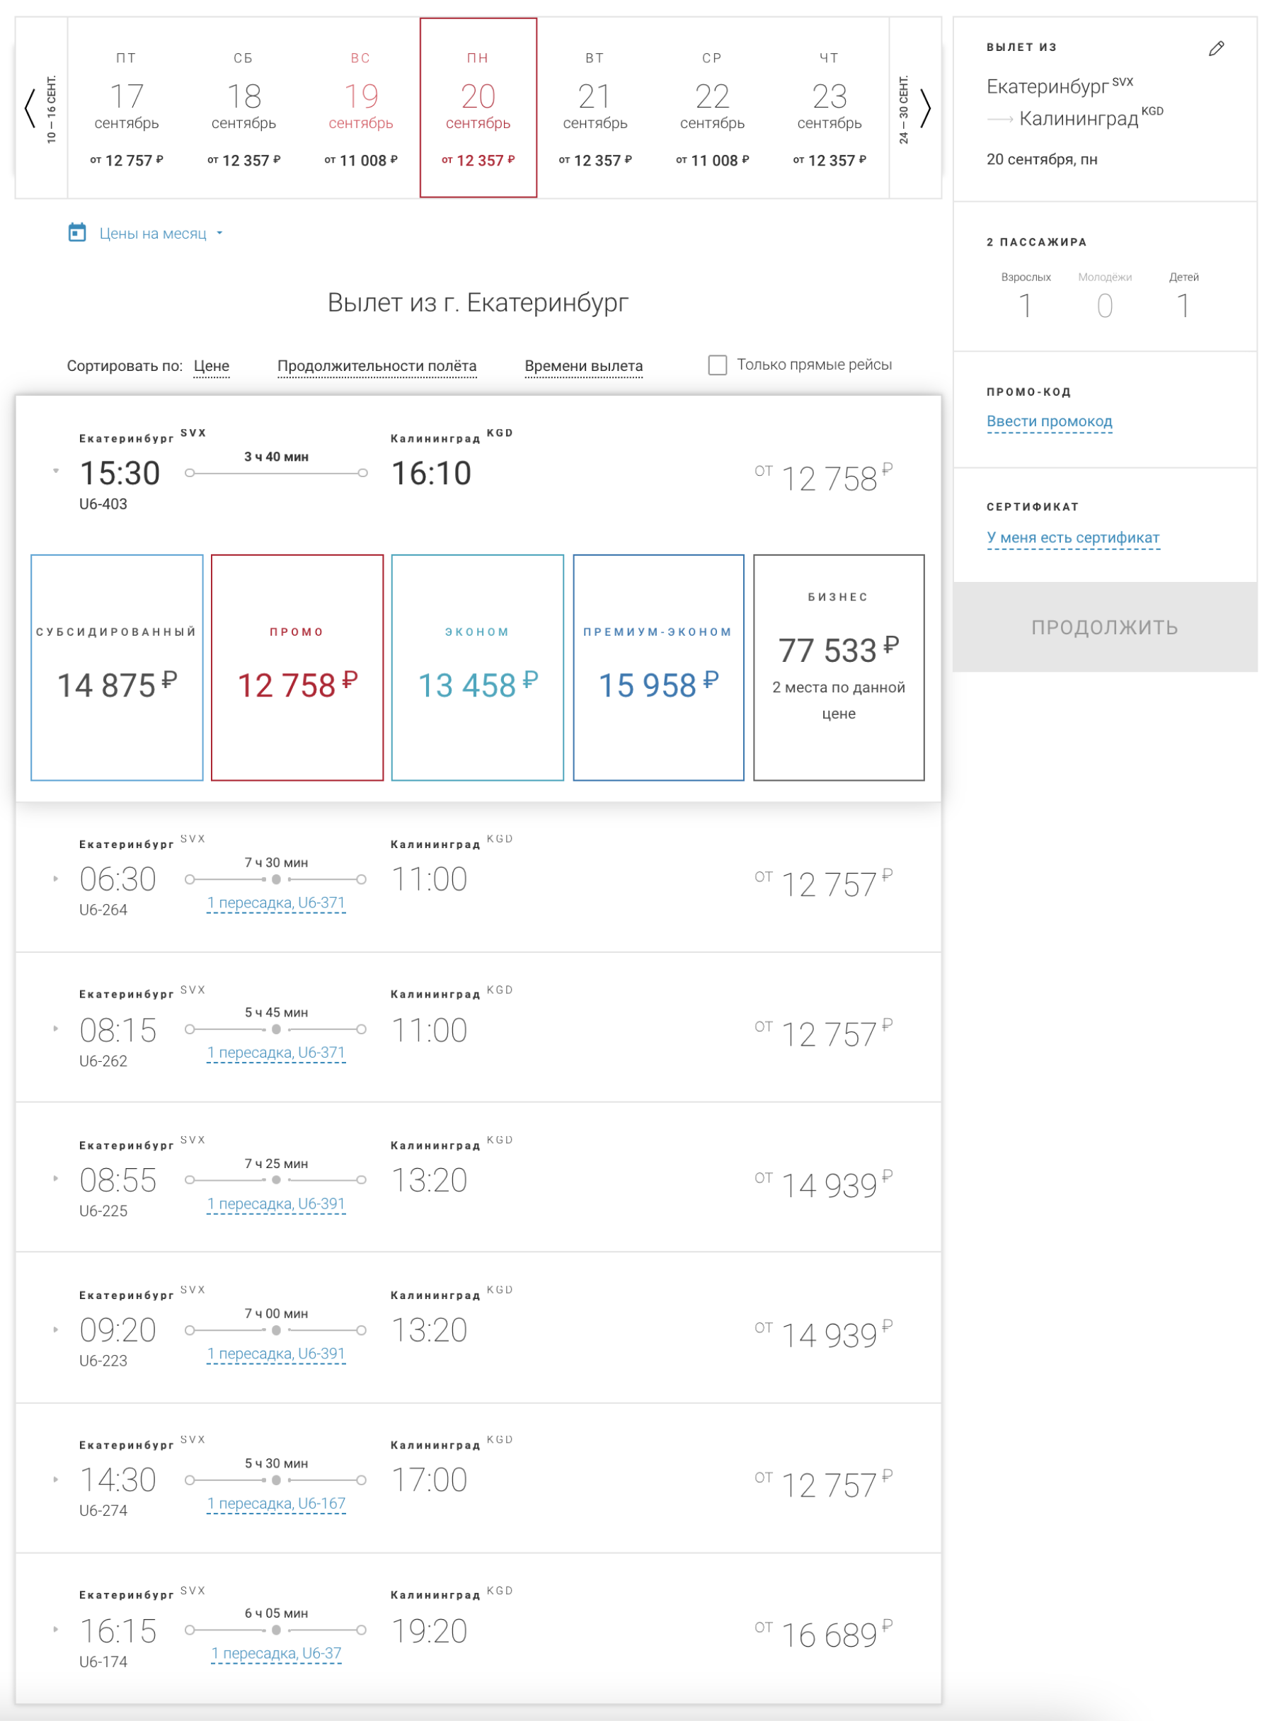This screenshot has height=1721, width=1274.
Task: Sort by Продолжительности полёта
Action: tap(377, 365)
